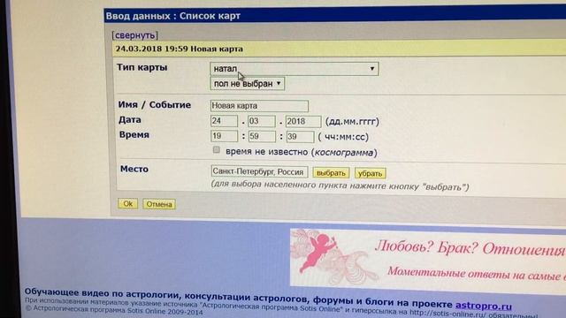Click the minutes field containing 59

point(262,136)
